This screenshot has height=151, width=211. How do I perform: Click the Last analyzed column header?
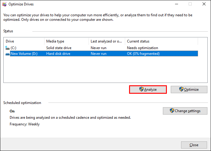pos(107,41)
